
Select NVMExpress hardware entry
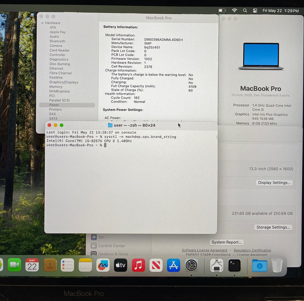(x=59, y=91)
